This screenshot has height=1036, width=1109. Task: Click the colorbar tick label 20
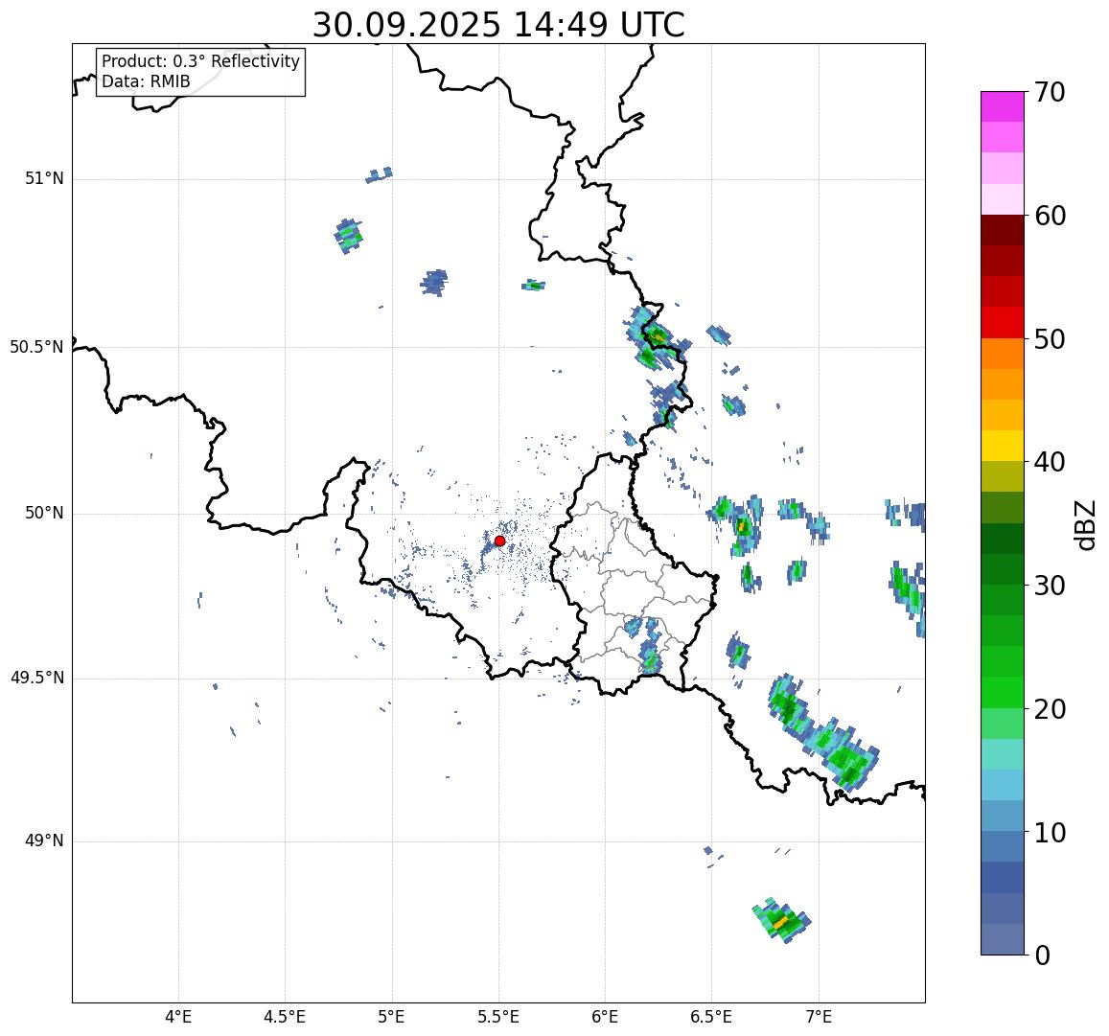[x=1050, y=708]
